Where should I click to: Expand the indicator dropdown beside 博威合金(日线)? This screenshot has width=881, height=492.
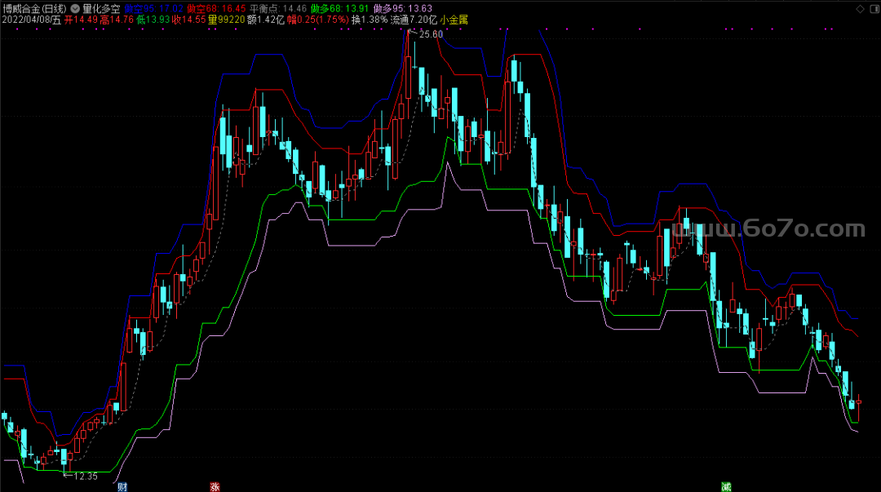pos(75,7)
